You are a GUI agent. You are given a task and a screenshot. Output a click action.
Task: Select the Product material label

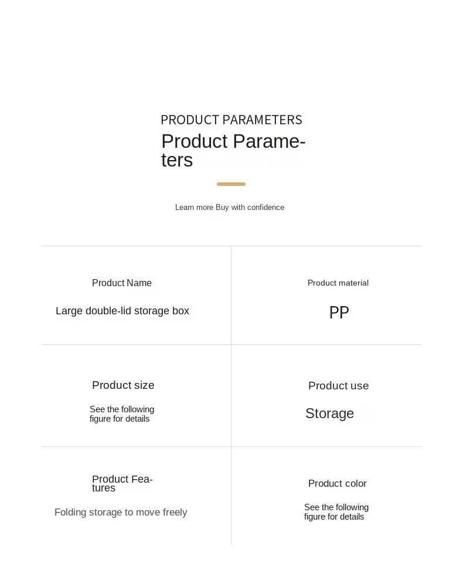[338, 283]
